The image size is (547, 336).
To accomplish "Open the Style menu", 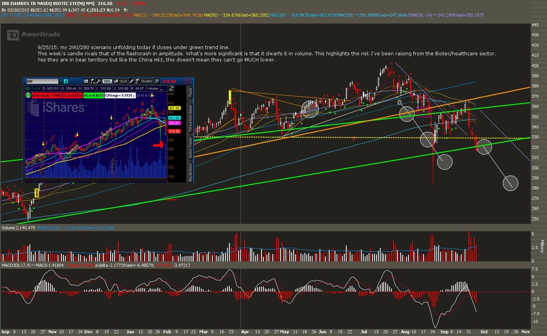I will point(123,81).
